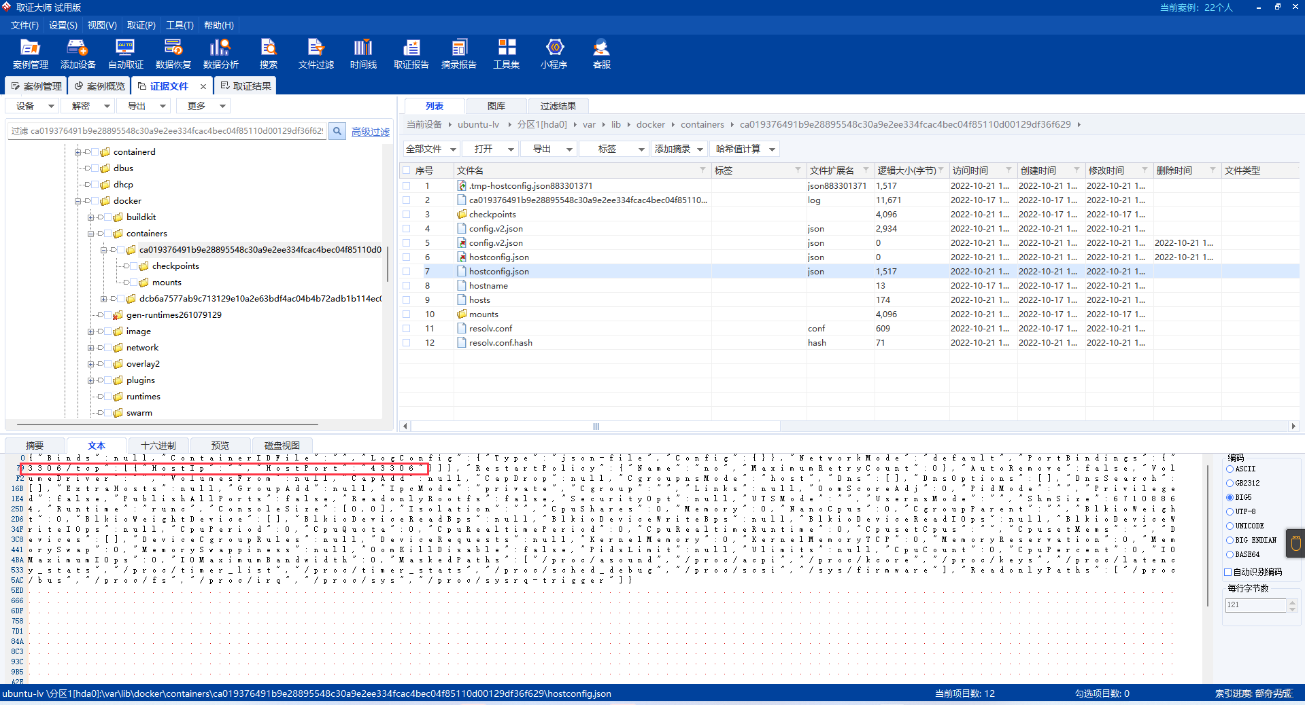Click horizontal scrollbar of the file list
Viewport: 1305px width, 705px height.
click(x=596, y=427)
